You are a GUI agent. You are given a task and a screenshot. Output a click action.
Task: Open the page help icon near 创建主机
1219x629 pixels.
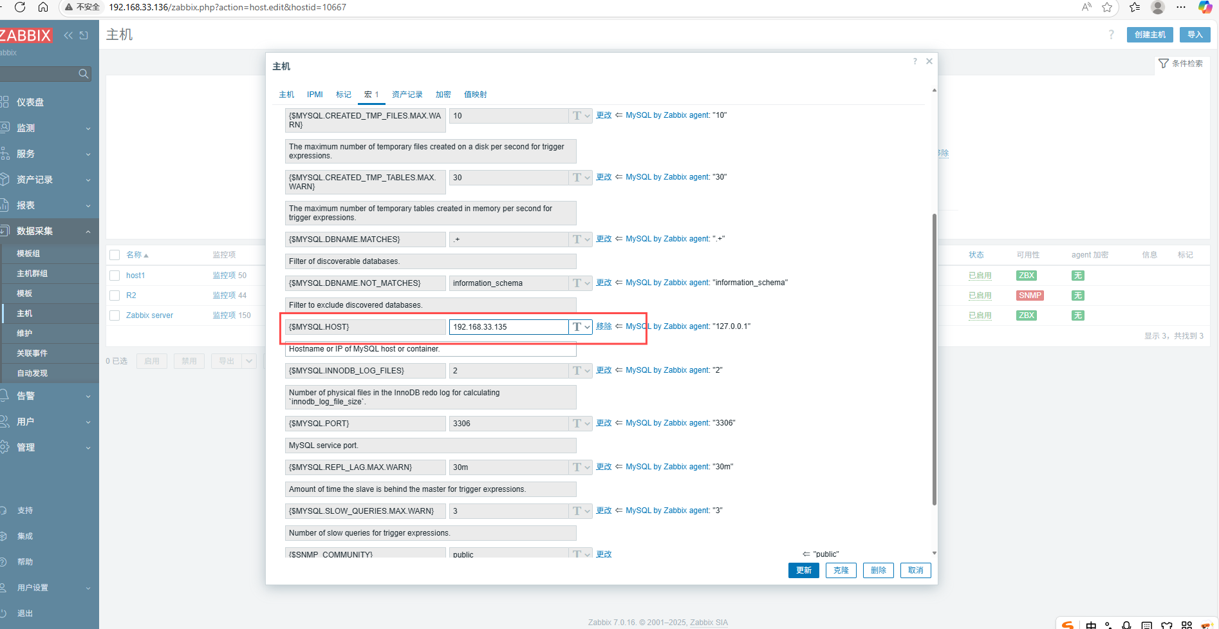pyautogui.click(x=1111, y=35)
